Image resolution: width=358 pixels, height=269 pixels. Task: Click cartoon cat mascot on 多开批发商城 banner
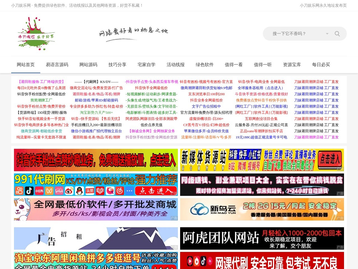pos(22,210)
